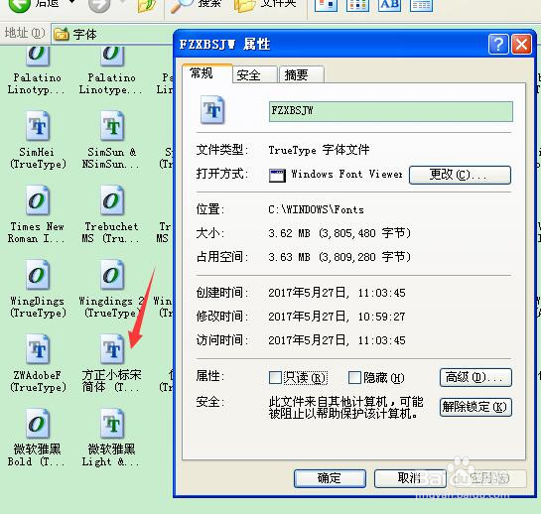Open the SimHei (TrueType) font icon
The height and width of the screenshot is (514, 541).
click(38, 126)
